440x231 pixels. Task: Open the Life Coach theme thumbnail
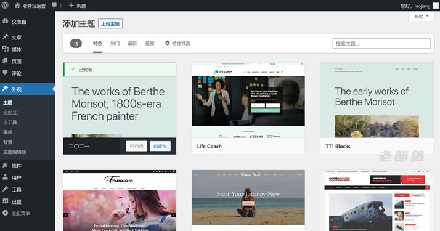[248, 100]
